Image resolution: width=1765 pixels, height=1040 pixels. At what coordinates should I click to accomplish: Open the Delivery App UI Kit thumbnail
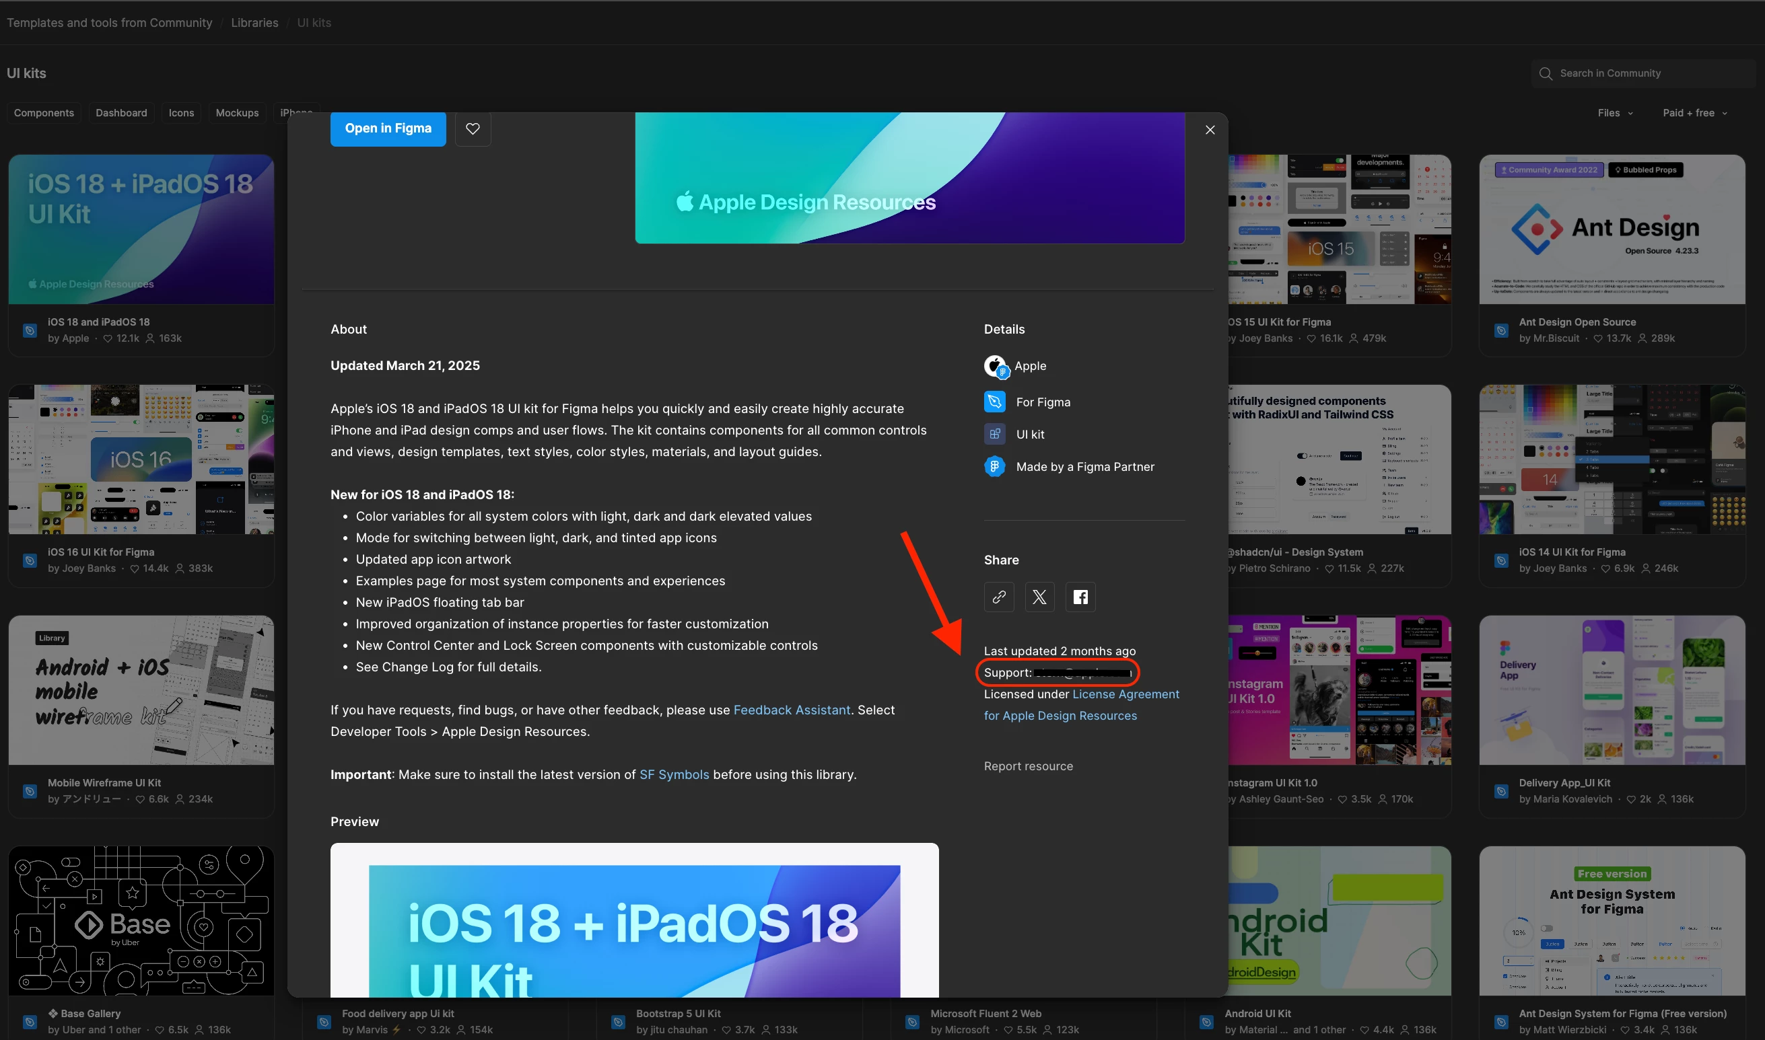[x=1612, y=690]
